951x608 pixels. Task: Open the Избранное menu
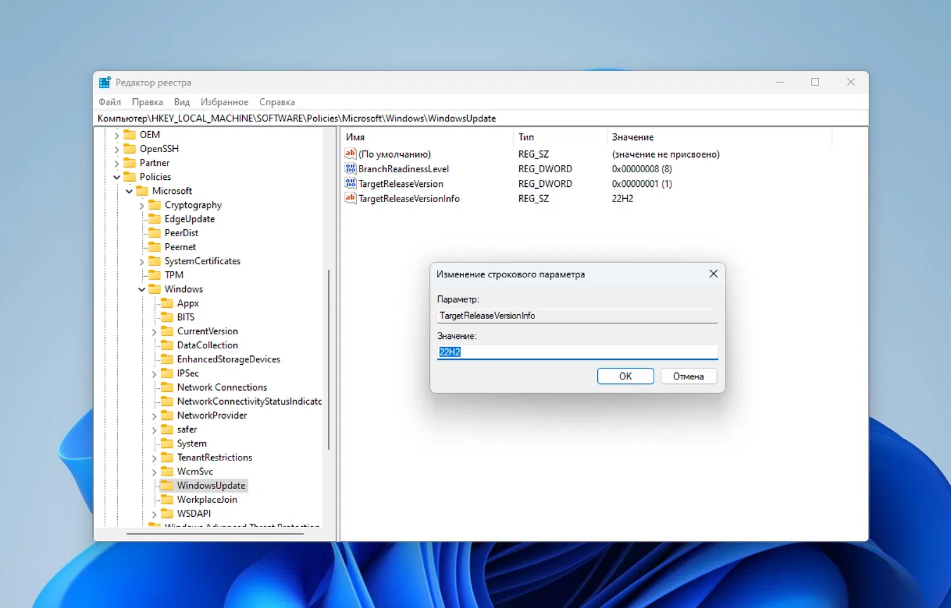click(224, 102)
